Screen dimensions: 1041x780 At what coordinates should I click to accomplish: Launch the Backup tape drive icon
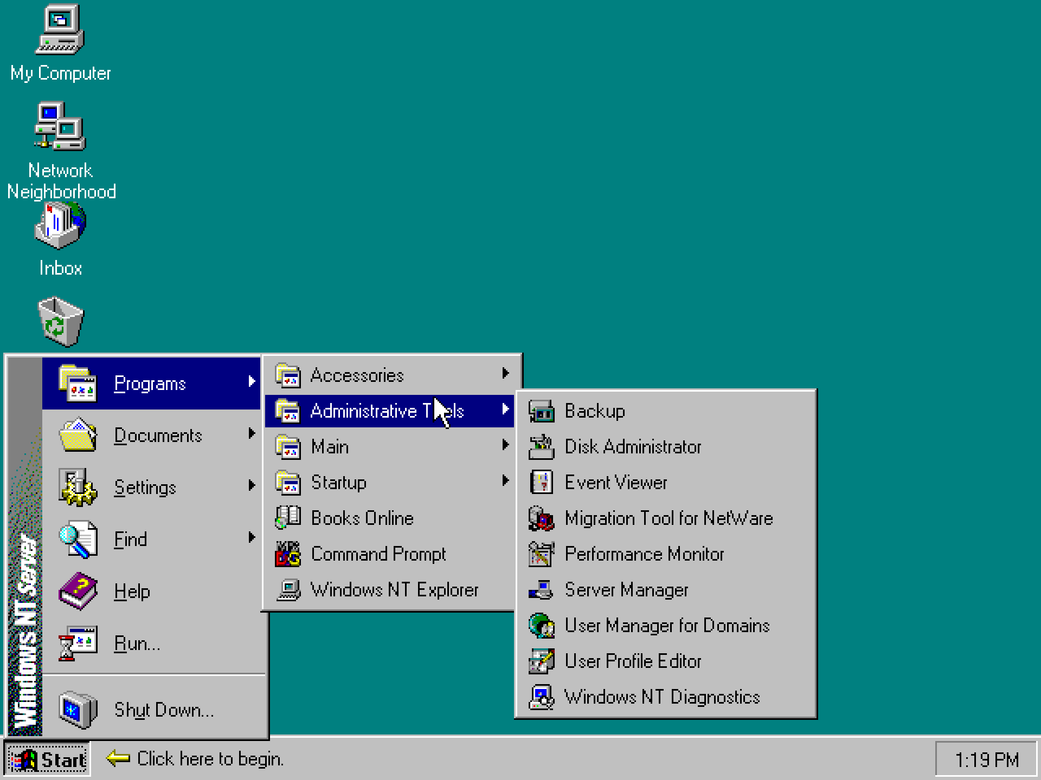541,411
